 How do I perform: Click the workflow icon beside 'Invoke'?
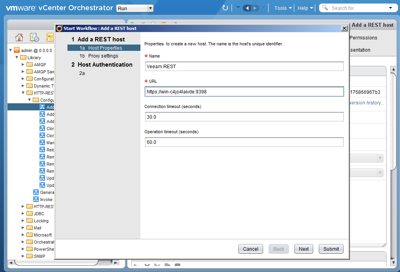coord(36,199)
